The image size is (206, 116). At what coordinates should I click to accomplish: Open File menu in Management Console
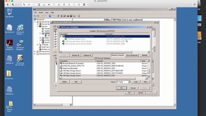35,13
